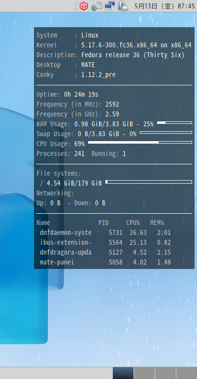Viewport: 197px width, 379px height.
Task: Click the CPU Usage '69%' value
Action: tap(80, 144)
